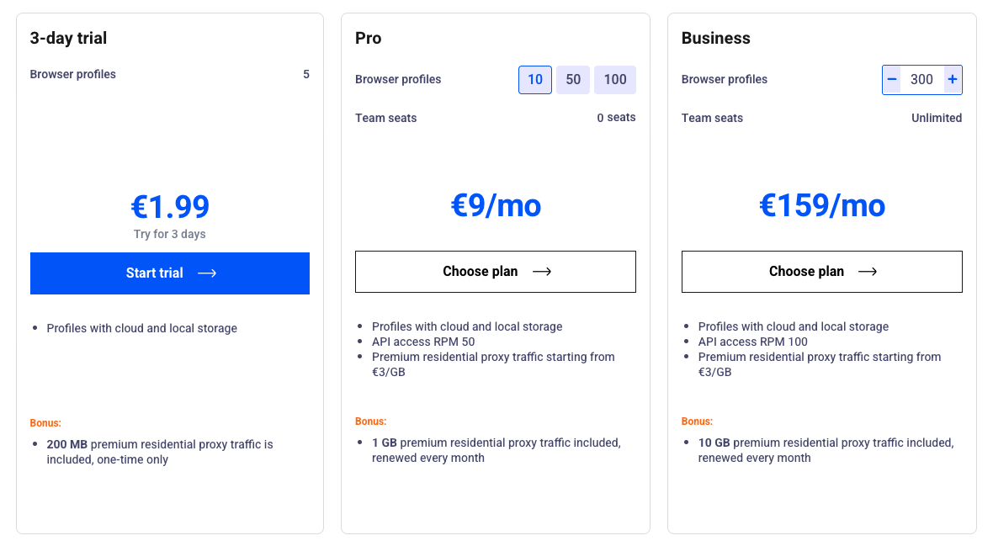Click the €9/mo Pro price
The width and height of the screenshot is (993, 546).
(496, 205)
